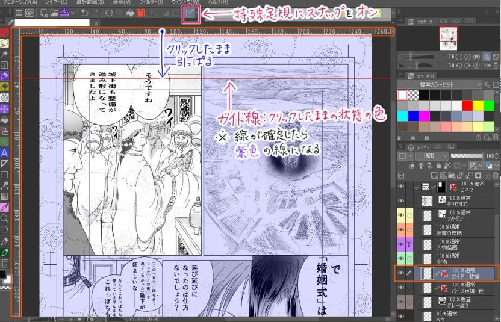501x322 pixels.
Task: Select the Frame Border rectangle tool
Action: click(4, 175)
